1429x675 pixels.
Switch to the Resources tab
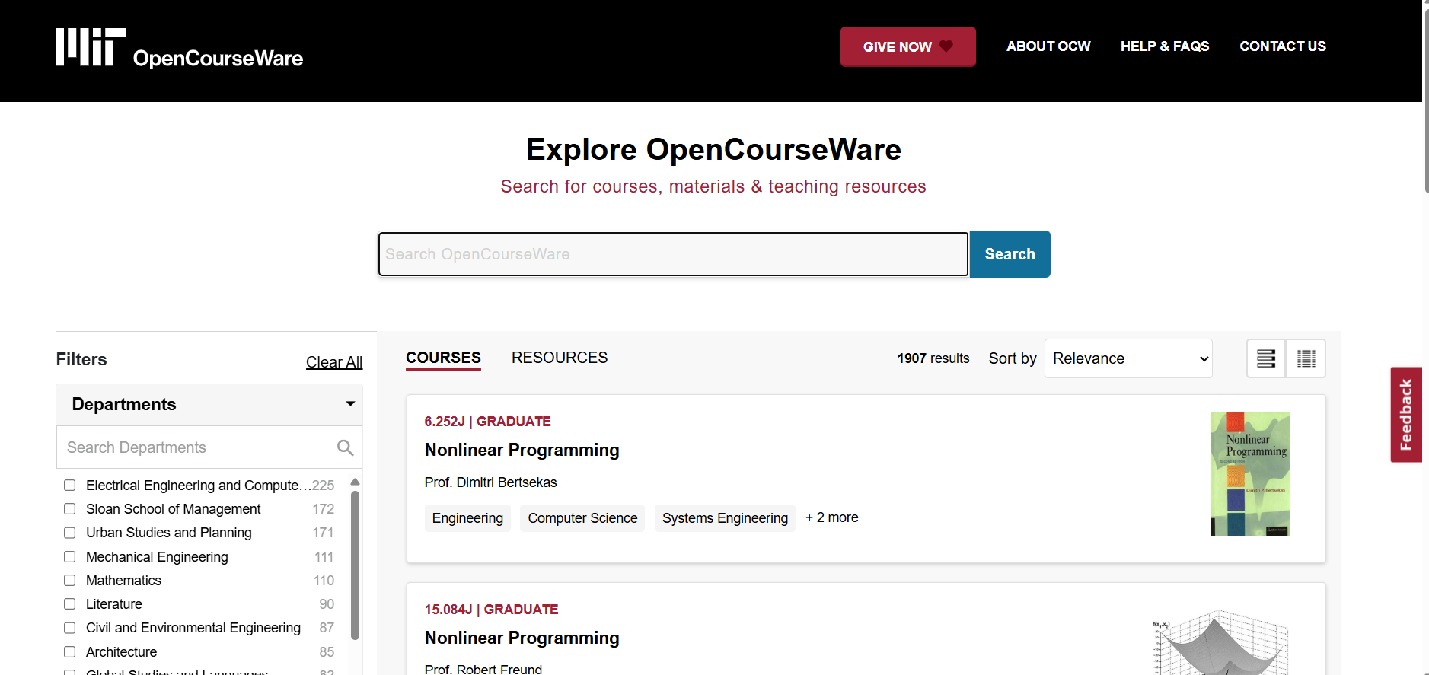[560, 358]
